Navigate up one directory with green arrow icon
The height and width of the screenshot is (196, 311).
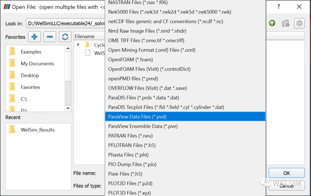pos(272,23)
